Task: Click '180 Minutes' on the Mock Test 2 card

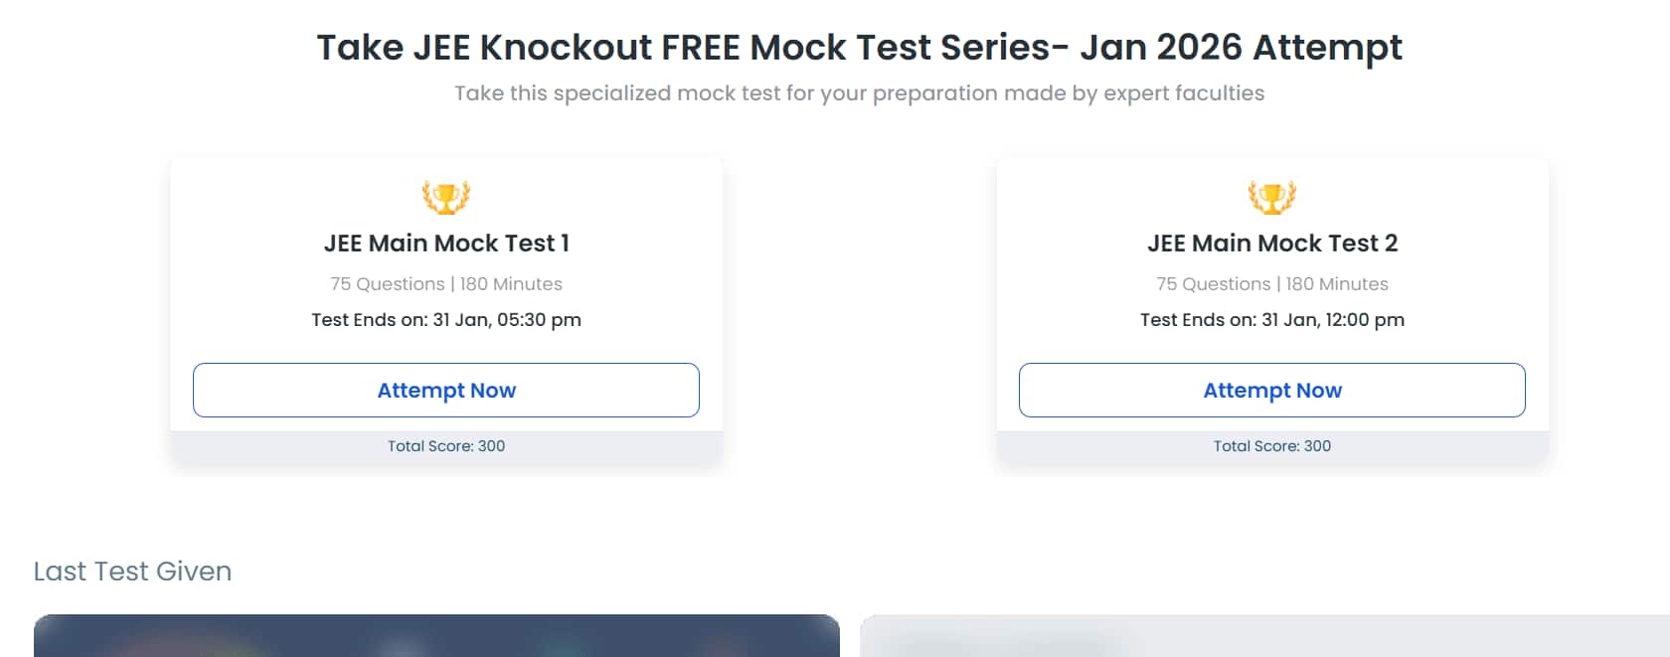Action: pos(1337,284)
